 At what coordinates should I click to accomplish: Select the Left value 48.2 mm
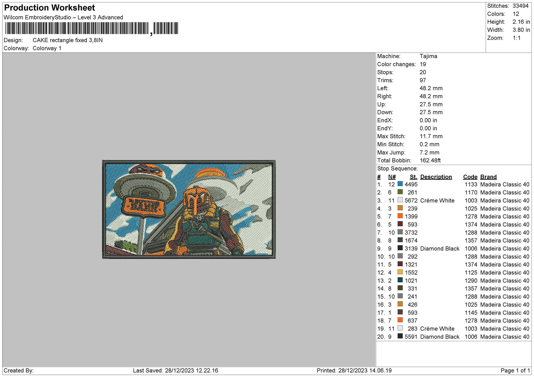point(431,88)
